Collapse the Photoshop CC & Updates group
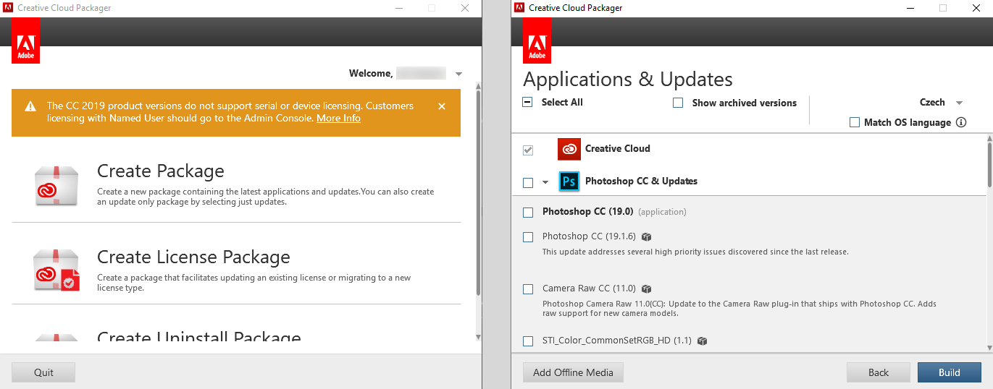This screenshot has height=389, width=993. point(545,182)
